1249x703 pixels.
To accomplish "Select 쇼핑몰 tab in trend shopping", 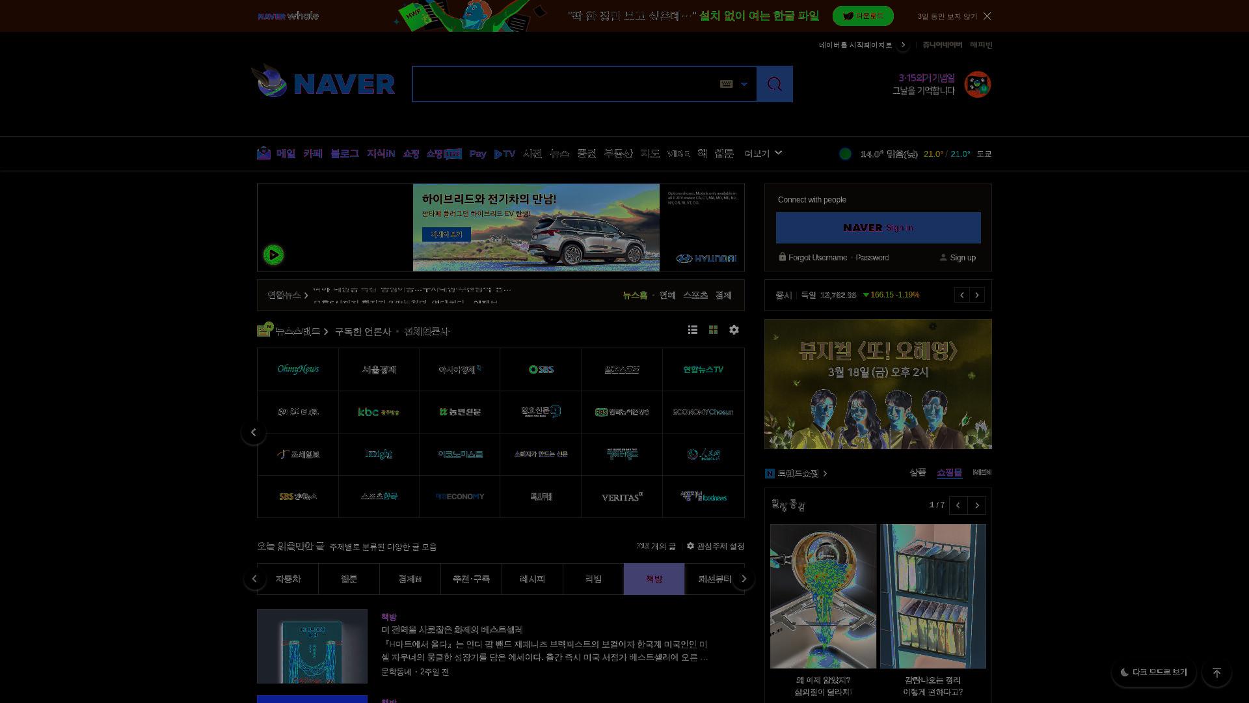I will tap(949, 473).
